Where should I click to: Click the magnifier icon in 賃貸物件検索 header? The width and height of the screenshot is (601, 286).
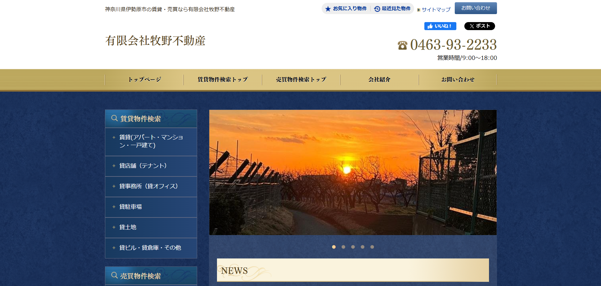point(114,118)
